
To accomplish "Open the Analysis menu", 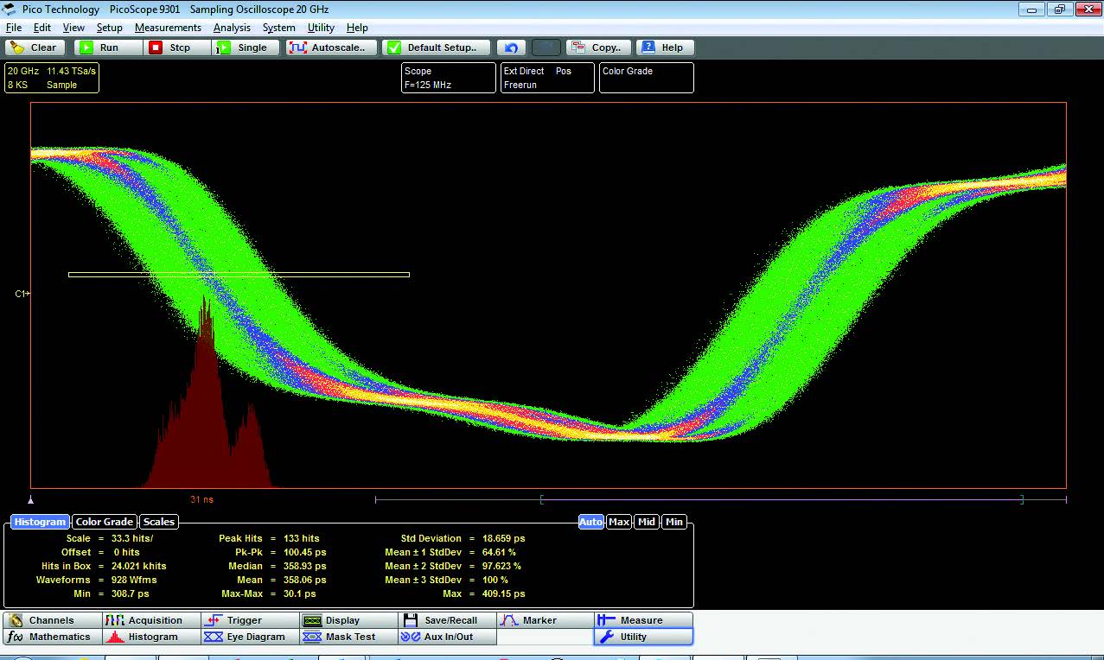I will 232,28.
